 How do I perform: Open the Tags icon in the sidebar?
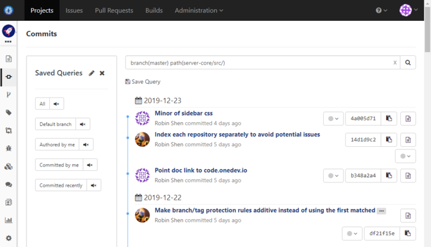[x=9, y=112]
